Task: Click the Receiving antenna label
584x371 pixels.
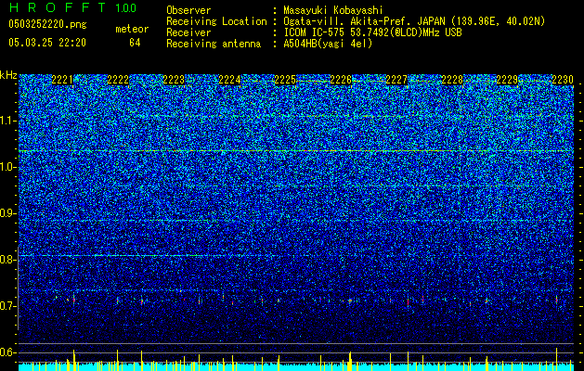Action: pyautogui.click(x=214, y=44)
